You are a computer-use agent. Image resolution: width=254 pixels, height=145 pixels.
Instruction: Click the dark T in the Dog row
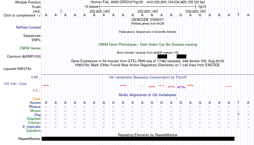tap(238, 115)
